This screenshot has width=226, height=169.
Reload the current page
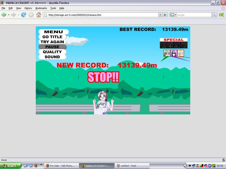click(x=23, y=15)
